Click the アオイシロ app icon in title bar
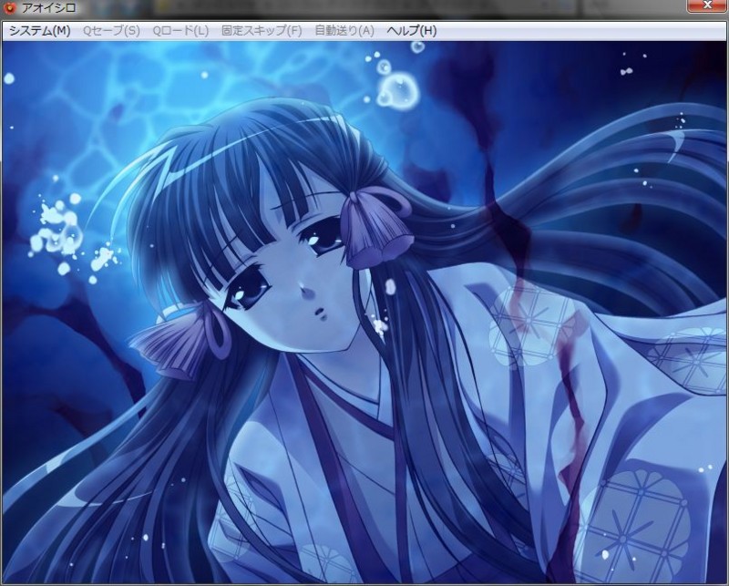729x586 pixels. [x=10, y=8]
